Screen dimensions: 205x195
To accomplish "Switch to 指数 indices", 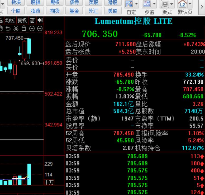I will tap(35, 11).
